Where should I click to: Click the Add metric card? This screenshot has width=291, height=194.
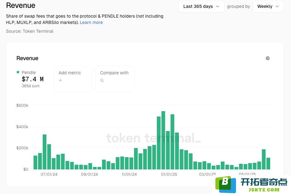click(x=73, y=79)
